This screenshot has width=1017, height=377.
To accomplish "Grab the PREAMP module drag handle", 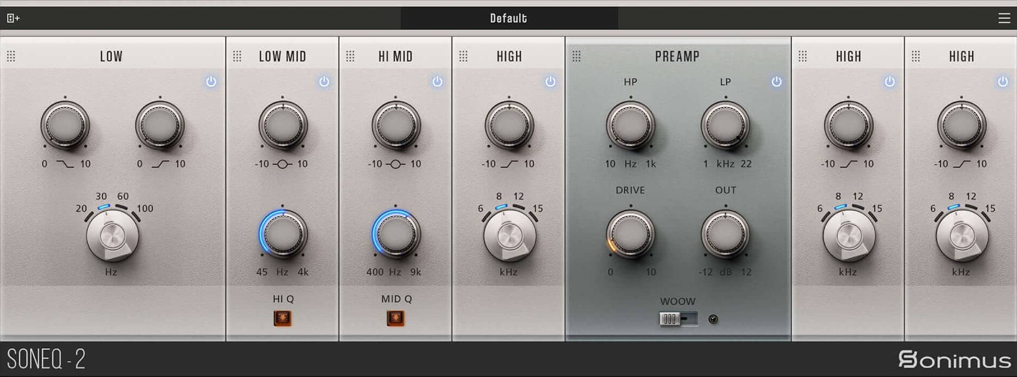I will point(576,56).
